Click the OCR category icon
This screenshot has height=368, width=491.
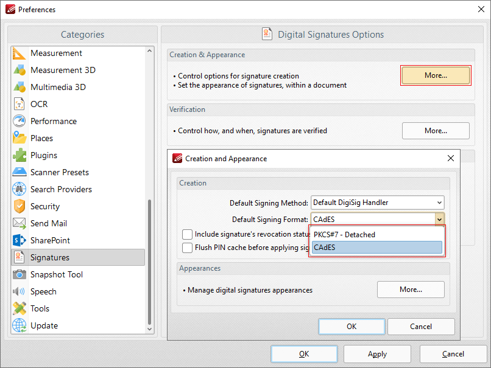19,104
